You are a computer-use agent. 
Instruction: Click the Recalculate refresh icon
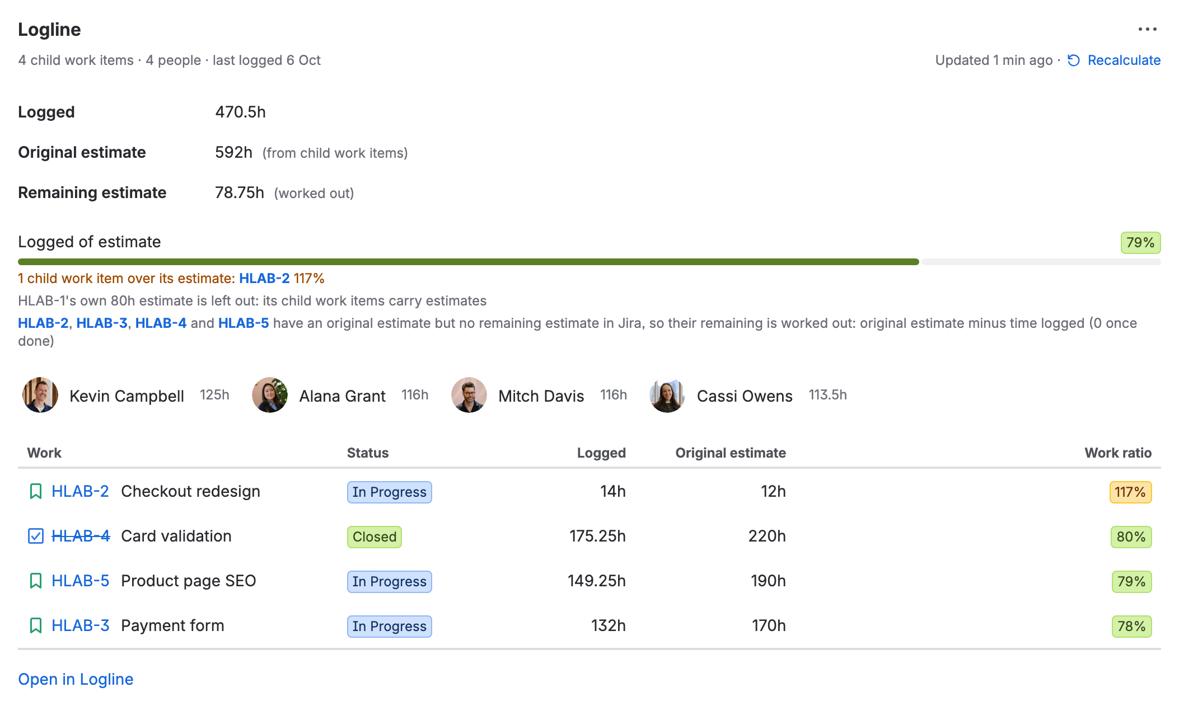(1073, 60)
